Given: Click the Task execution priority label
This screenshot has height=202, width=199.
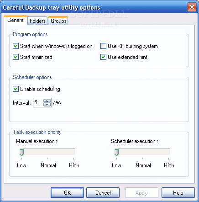Looking at the screenshot, I should [37, 132].
